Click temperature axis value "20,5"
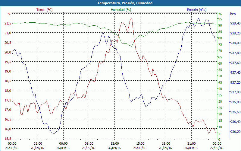 (8, 43)
